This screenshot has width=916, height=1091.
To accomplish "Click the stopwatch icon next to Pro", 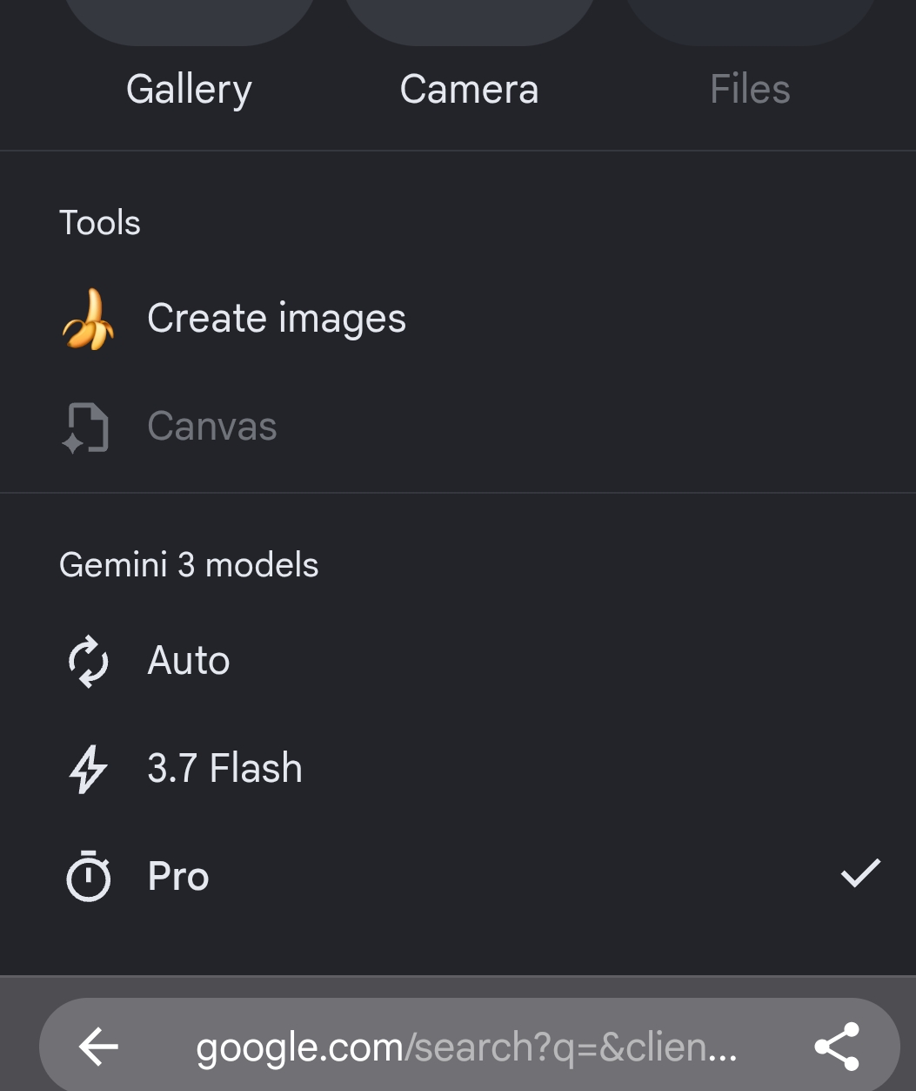I will tap(88, 877).
